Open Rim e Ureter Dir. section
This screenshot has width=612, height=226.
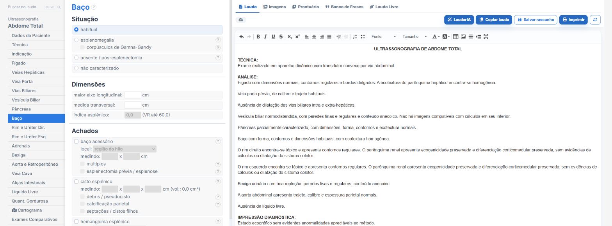click(x=36, y=128)
